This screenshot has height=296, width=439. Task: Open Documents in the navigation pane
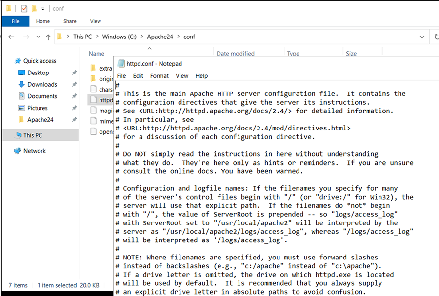point(42,96)
